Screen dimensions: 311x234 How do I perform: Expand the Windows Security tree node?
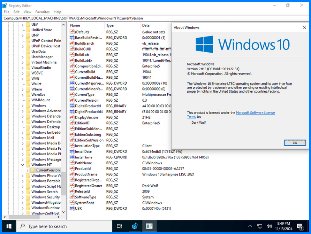point(22,197)
